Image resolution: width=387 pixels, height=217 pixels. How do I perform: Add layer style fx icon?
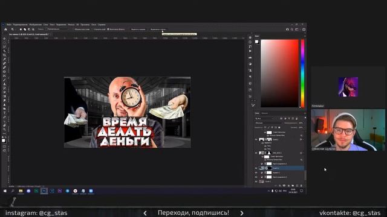tap(279, 186)
